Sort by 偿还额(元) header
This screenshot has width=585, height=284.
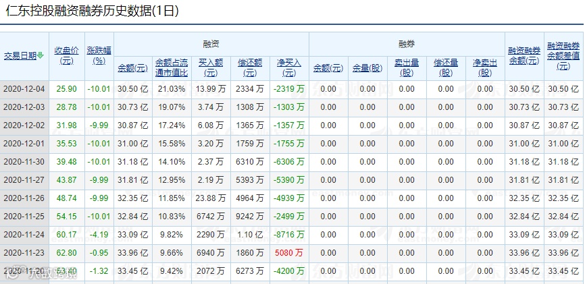point(250,68)
